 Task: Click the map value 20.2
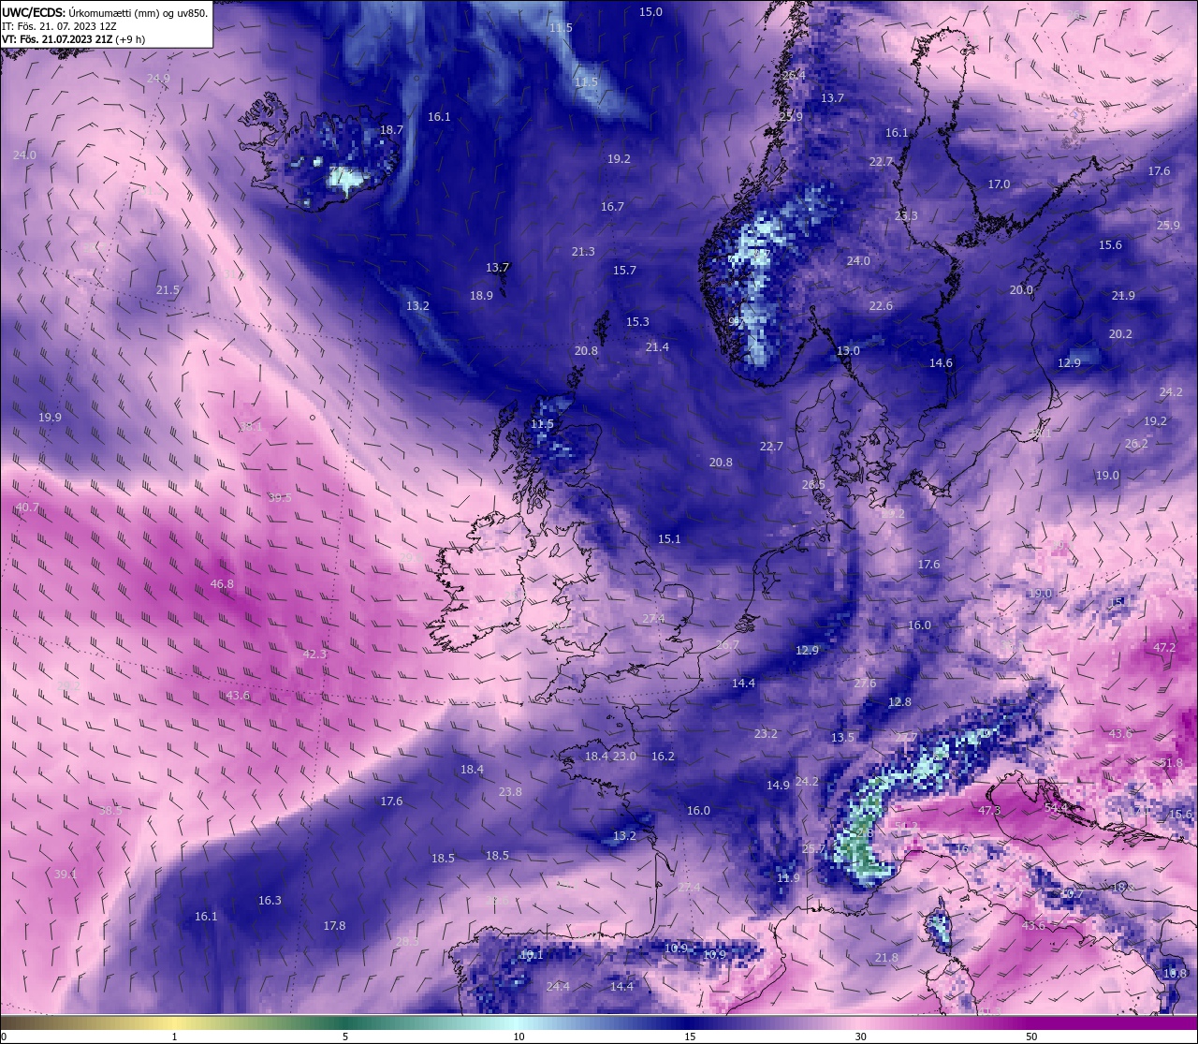click(x=1120, y=334)
